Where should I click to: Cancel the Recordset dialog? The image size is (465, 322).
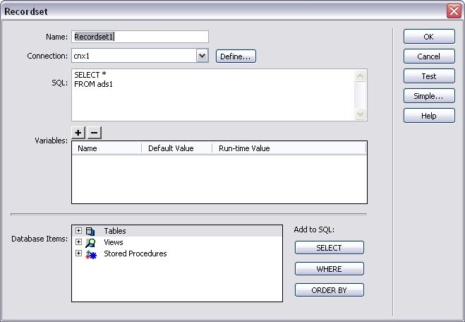(428, 56)
